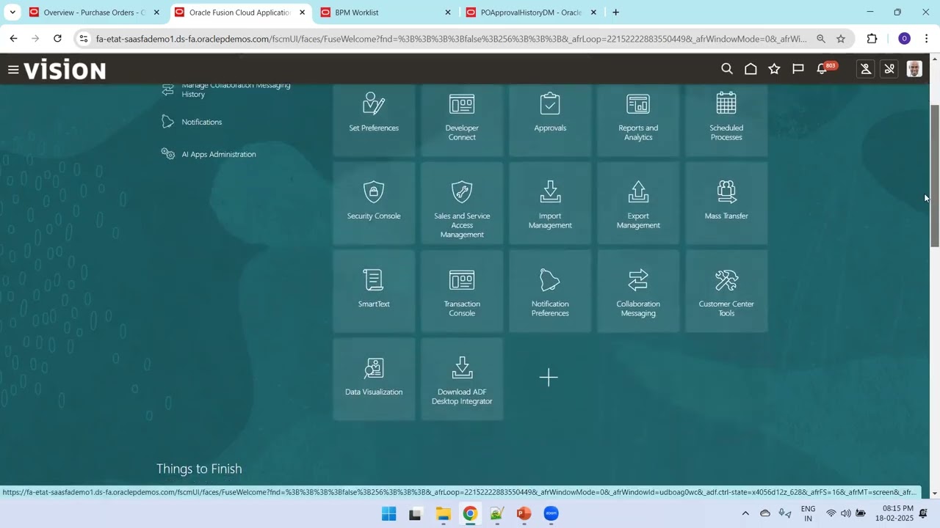
Task: Open the Transaction Console tile
Action: pos(462,291)
